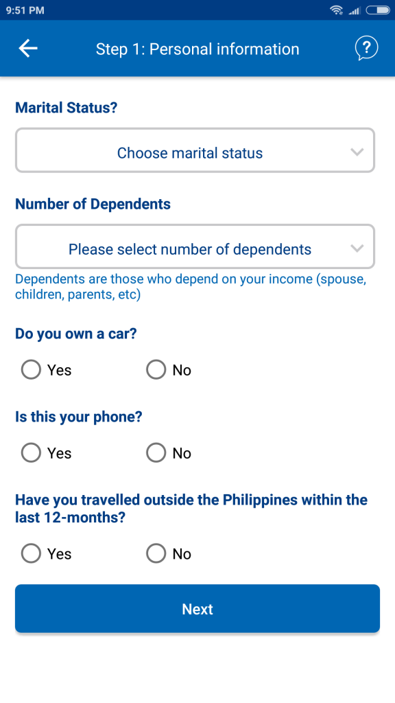Screen dimensions: 395x703
Task: Tap the Next button
Action: point(197,608)
